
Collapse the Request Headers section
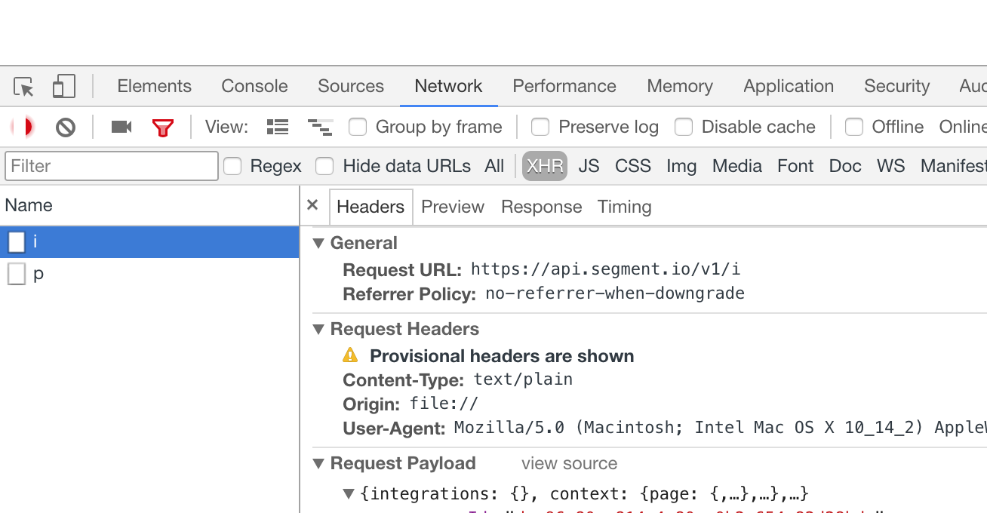pos(318,329)
